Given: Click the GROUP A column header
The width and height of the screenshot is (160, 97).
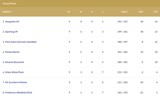Looking at the screenshot, I should 7,12.
